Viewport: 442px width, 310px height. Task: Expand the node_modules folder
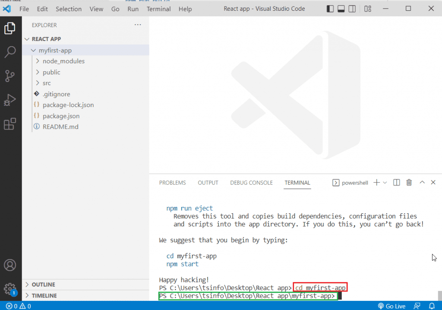tap(85, 61)
